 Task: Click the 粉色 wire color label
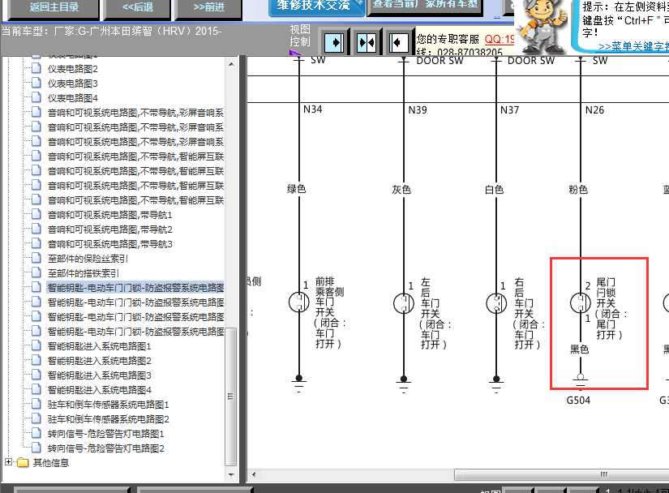[x=578, y=190]
